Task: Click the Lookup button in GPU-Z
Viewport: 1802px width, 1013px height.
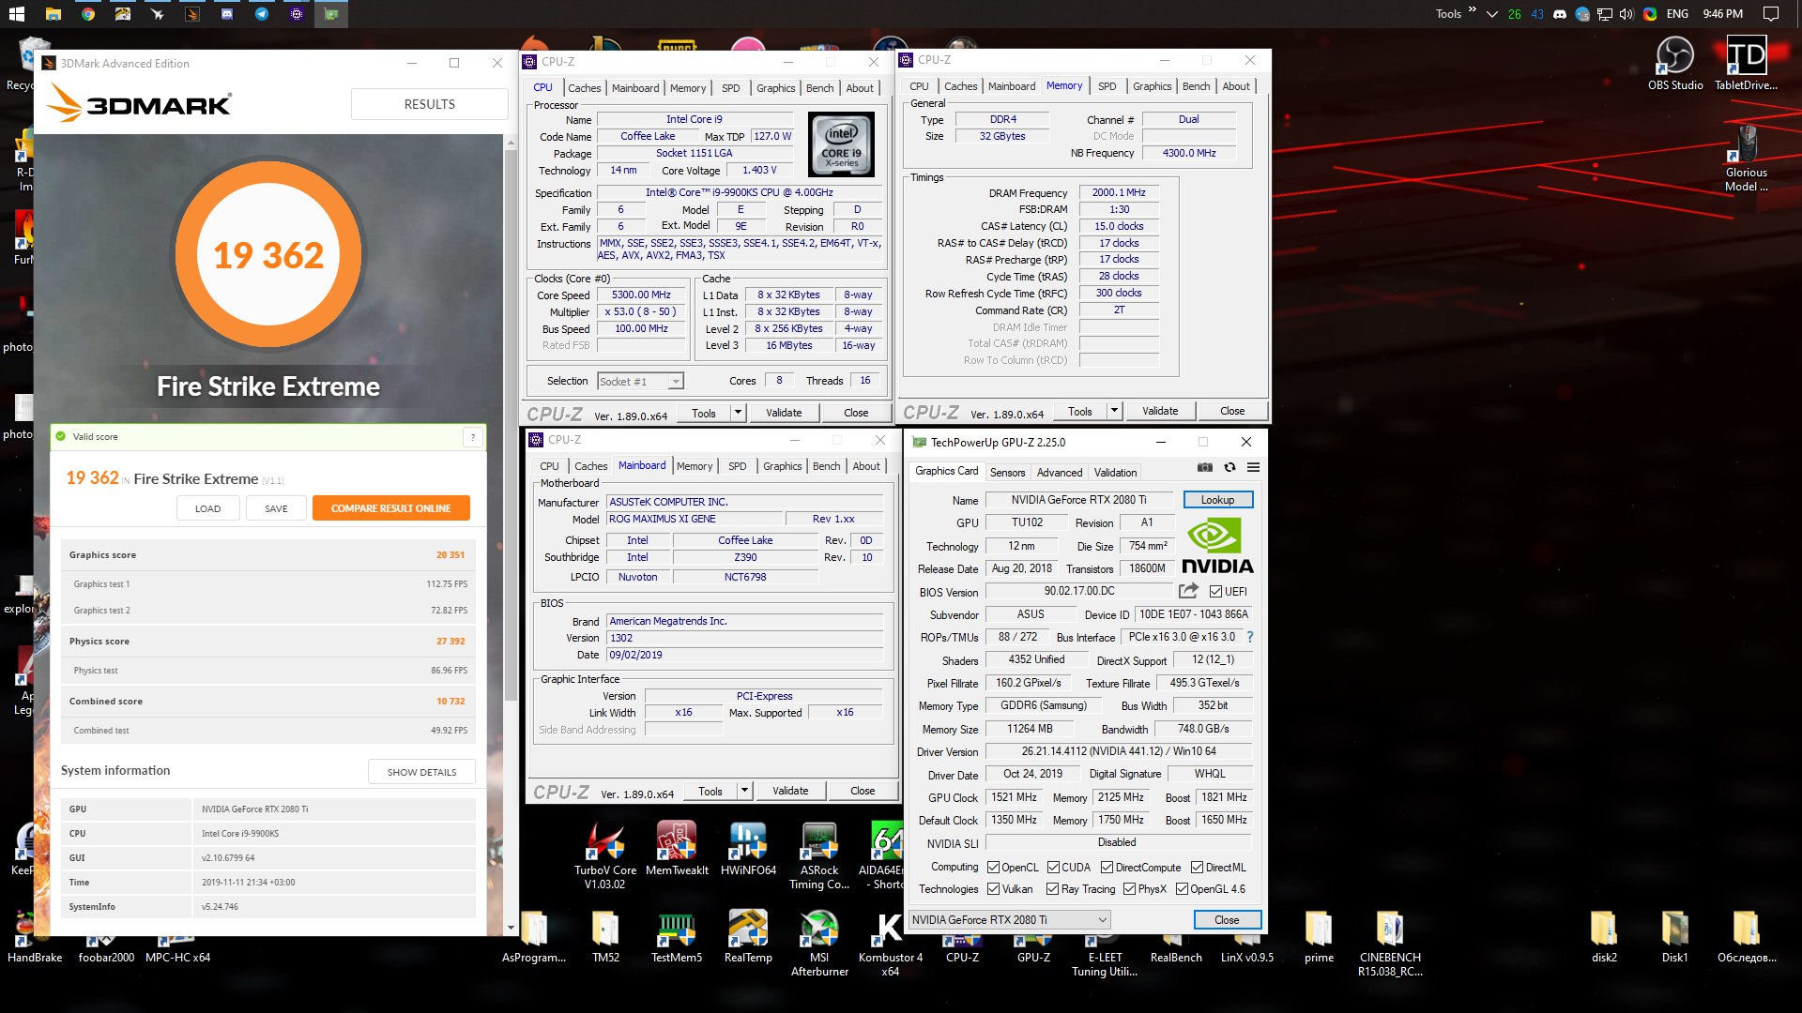Action: 1217,500
